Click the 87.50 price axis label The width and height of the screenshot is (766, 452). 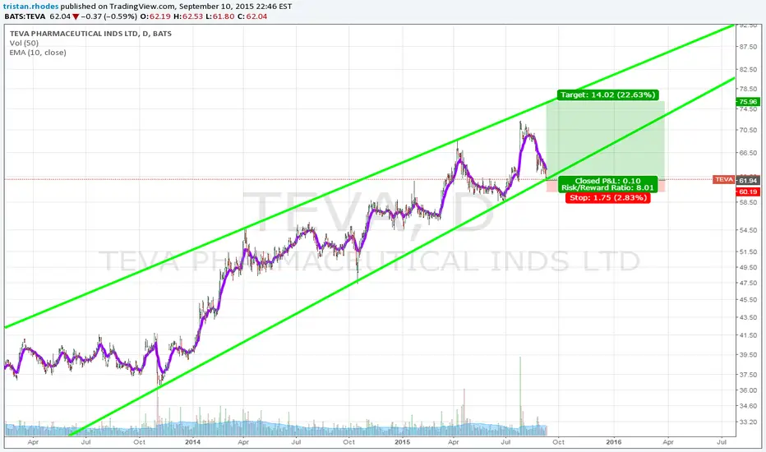click(x=748, y=47)
